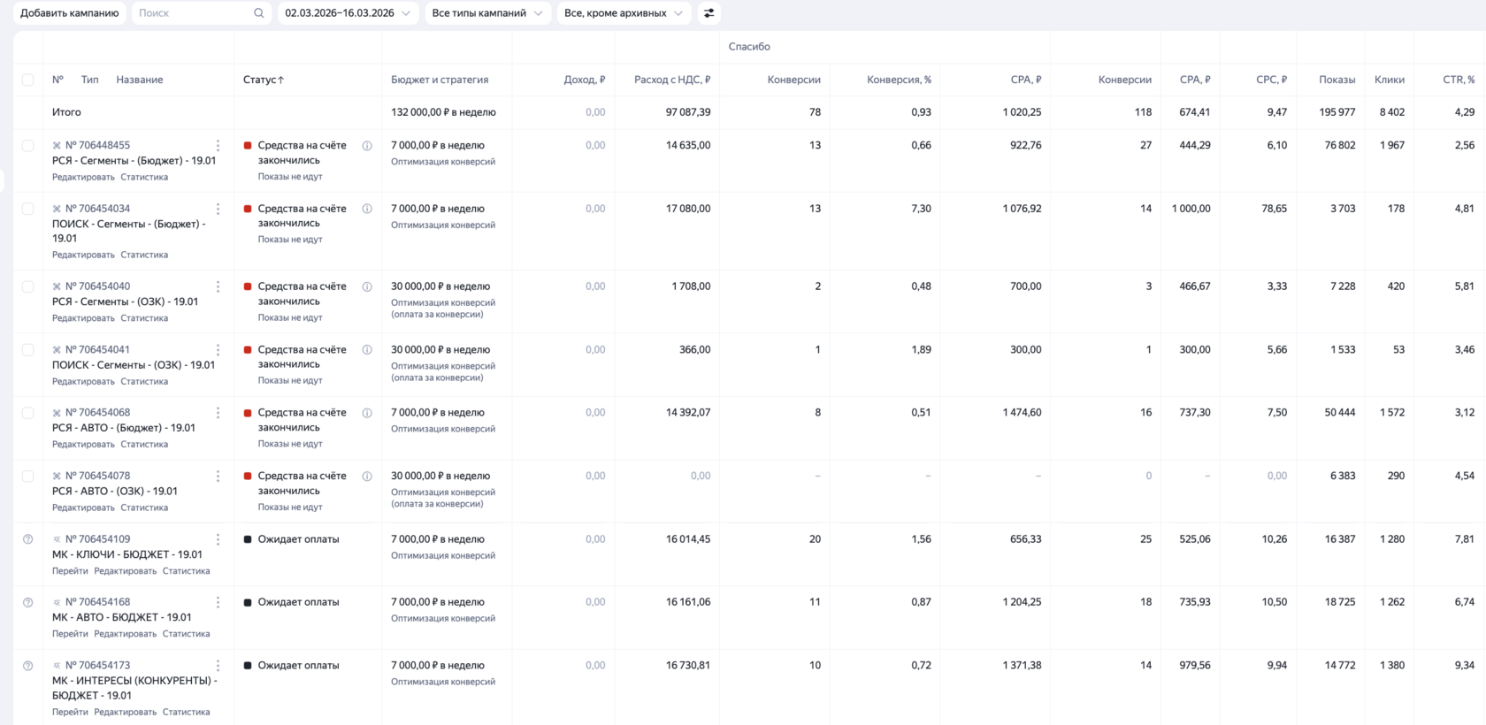Viewport: 1486px width, 725px height.
Task: Open three-dot menu for campaign 706454034
Action: tap(218, 209)
